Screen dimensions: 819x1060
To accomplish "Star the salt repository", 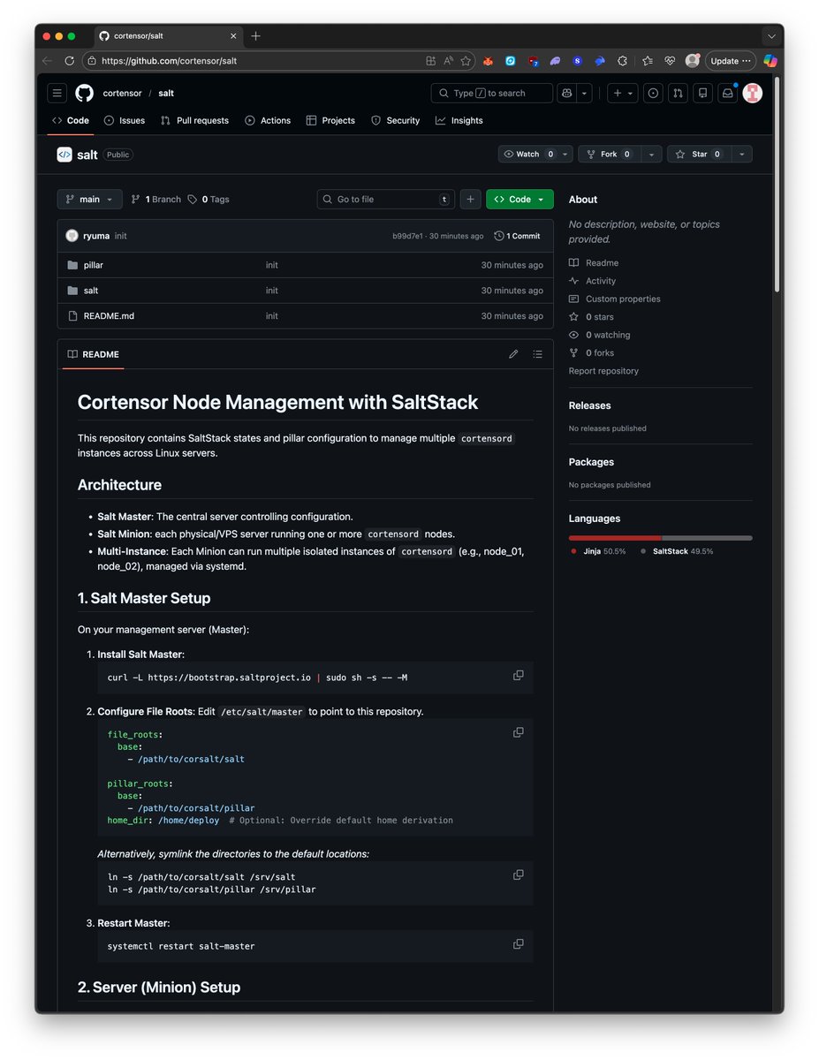I will click(699, 154).
